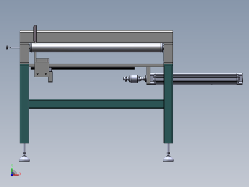
Task: Select the gray carriage block with two holes
Action: coord(42,70)
